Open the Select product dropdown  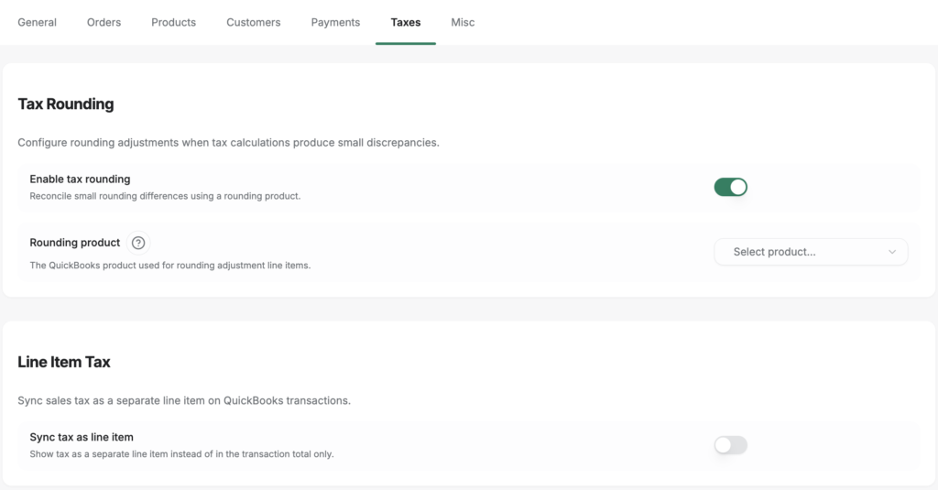[811, 252]
